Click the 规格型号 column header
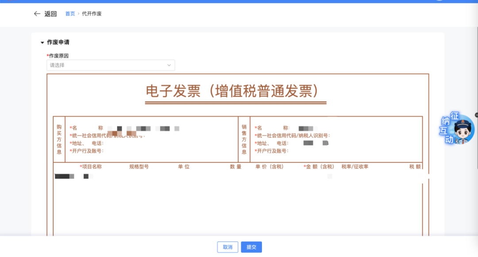 coord(139,167)
